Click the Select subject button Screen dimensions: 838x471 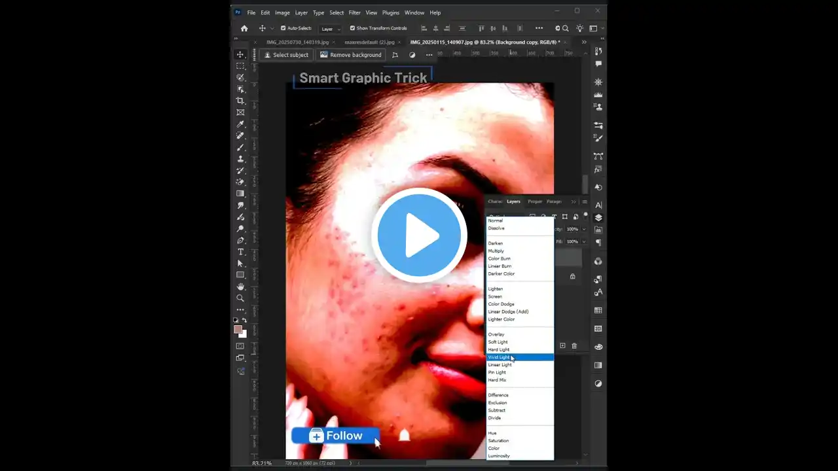[x=285, y=55]
